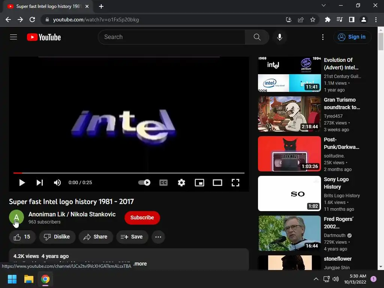Focus the YouTube search field

pos(172,37)
